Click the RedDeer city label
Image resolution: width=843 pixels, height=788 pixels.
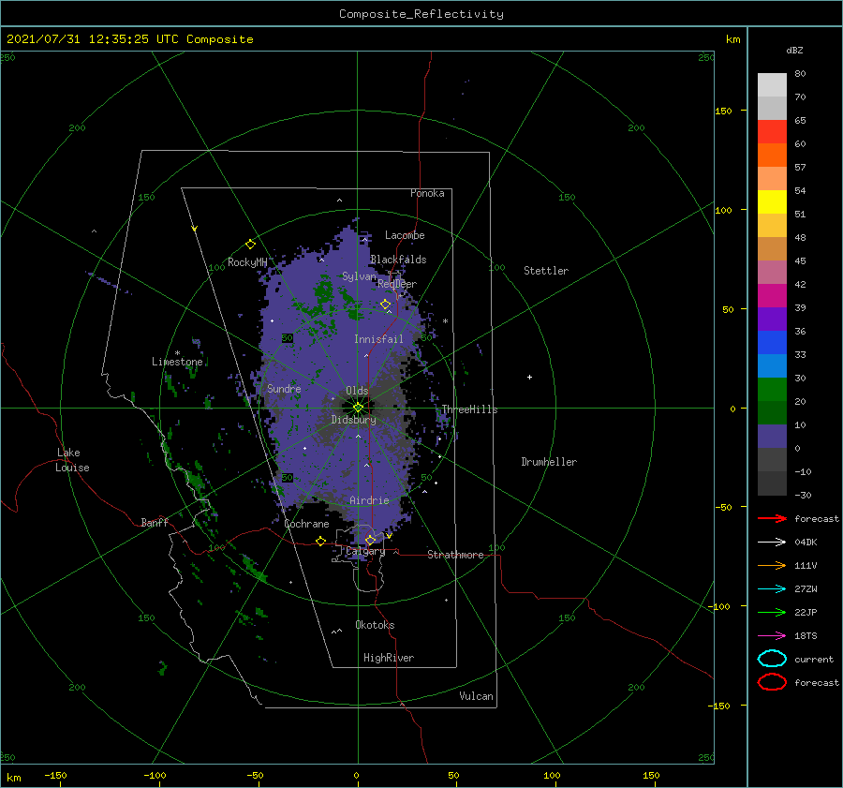[x=397, y=284]
